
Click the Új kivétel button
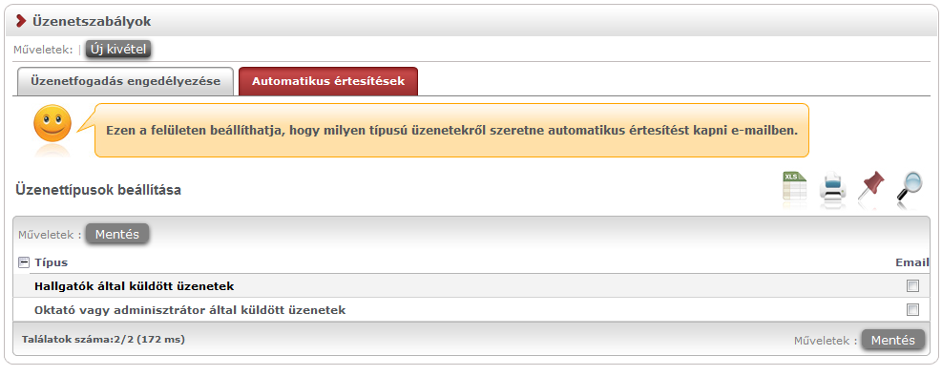point(117,50)
